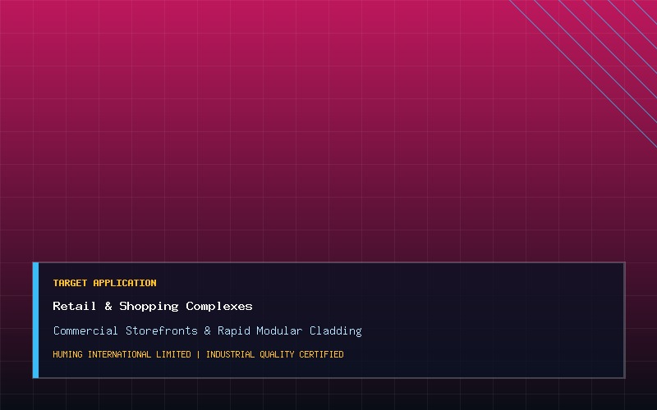
Task: Click the word Cladding in subtitle
Action: pyautogui.click(x=336, y=331)
